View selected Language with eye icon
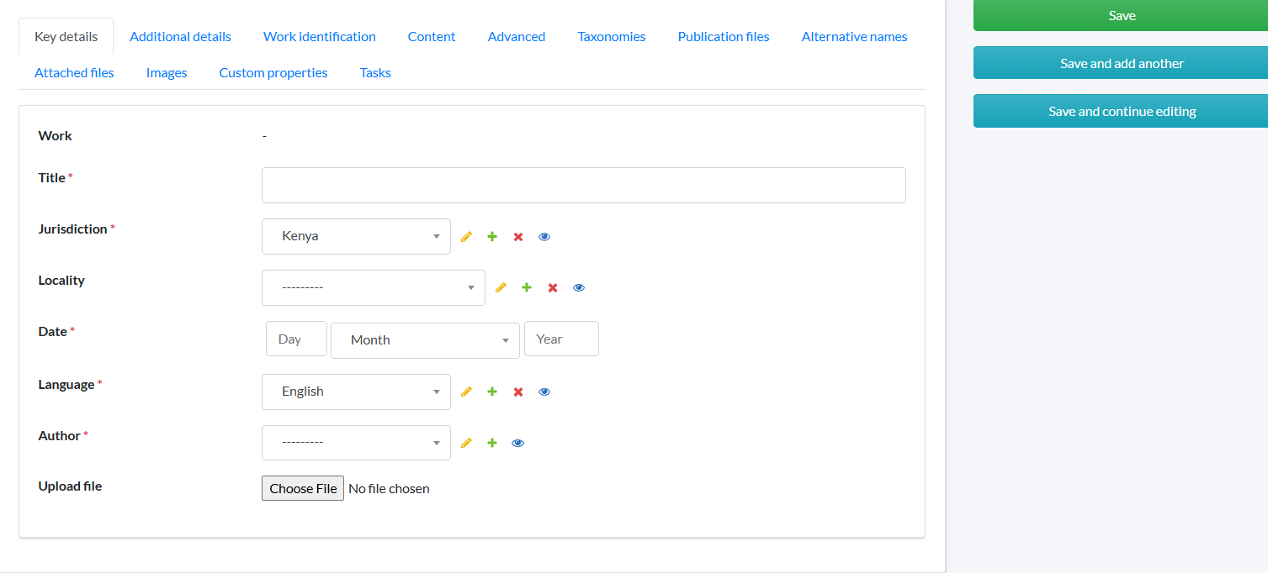1268x573 pixels. (x=544, y=392)
